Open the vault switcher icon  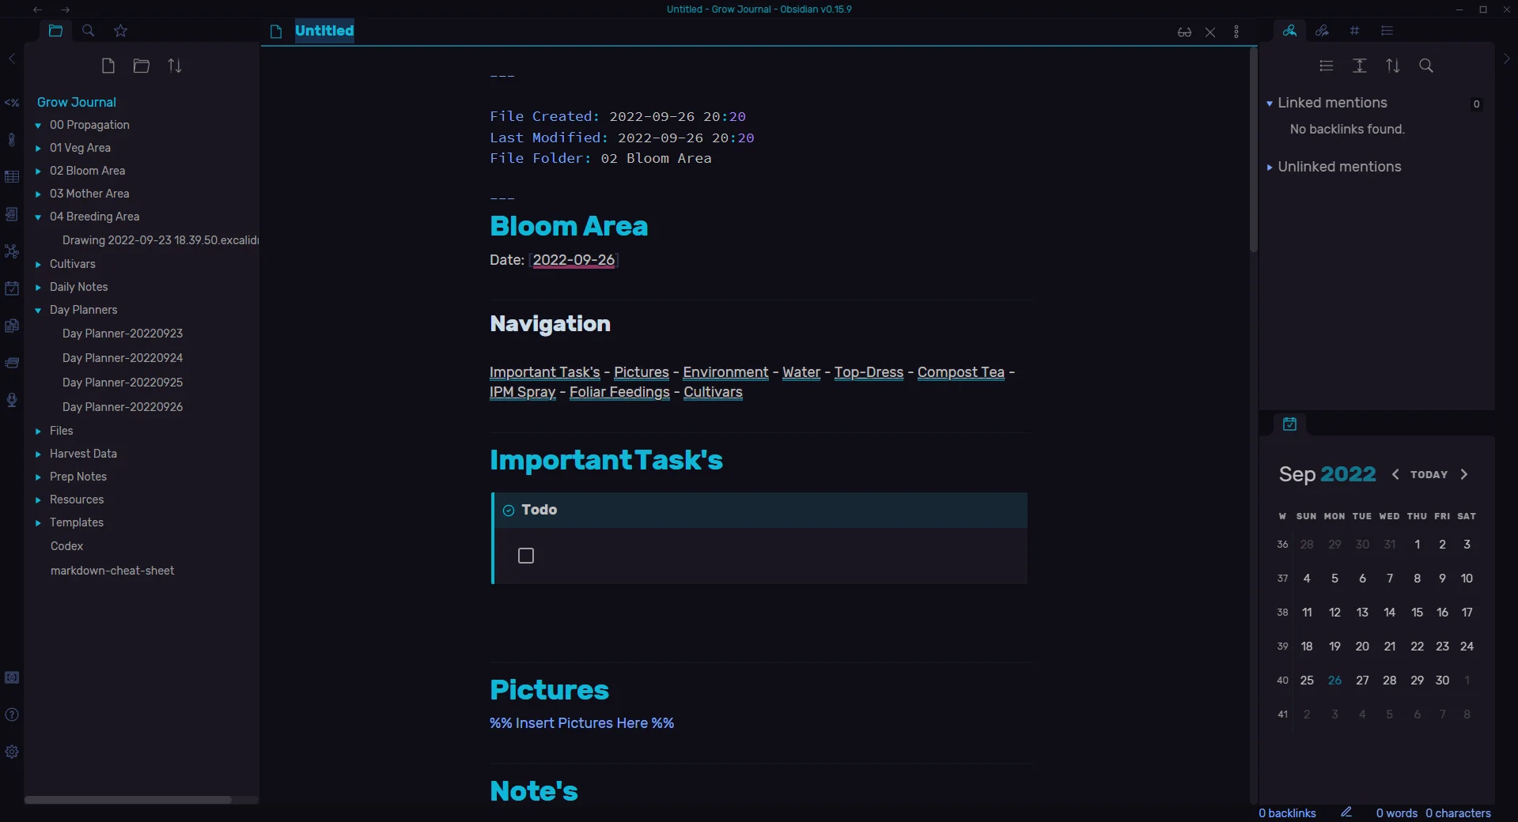12,677
